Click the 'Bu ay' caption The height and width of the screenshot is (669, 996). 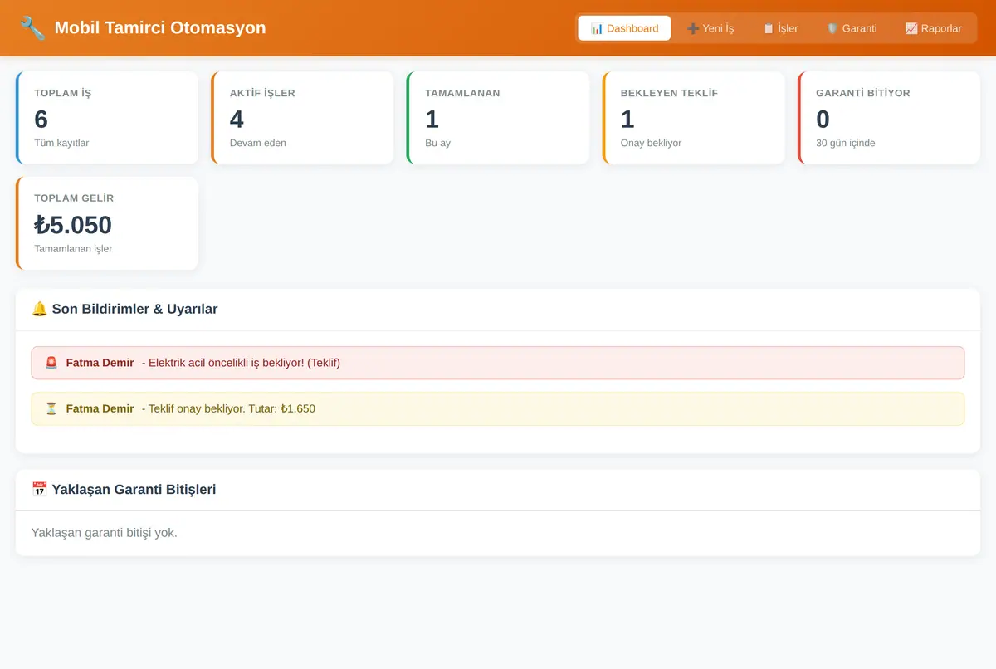click(x=437, y=143)
